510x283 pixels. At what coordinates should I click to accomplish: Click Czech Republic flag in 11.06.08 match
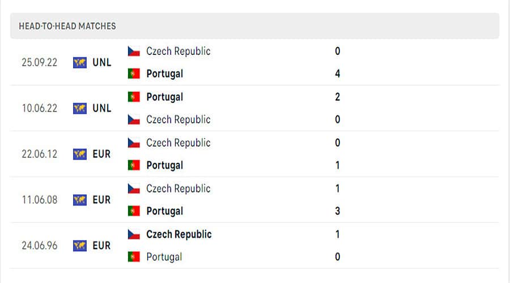point(134,188)
